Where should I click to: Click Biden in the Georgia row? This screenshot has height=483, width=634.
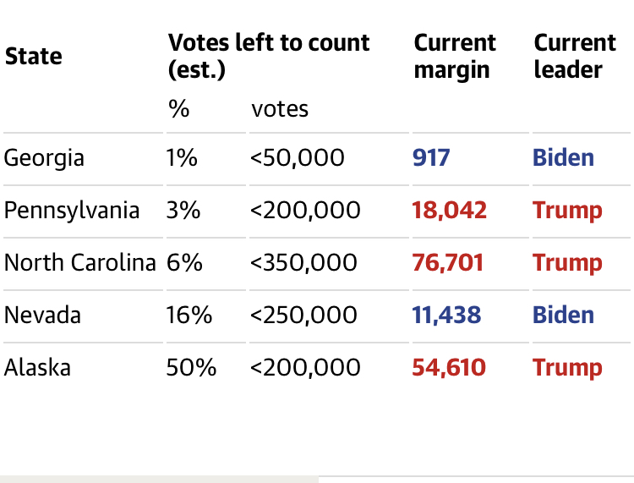tap(563, 157)
